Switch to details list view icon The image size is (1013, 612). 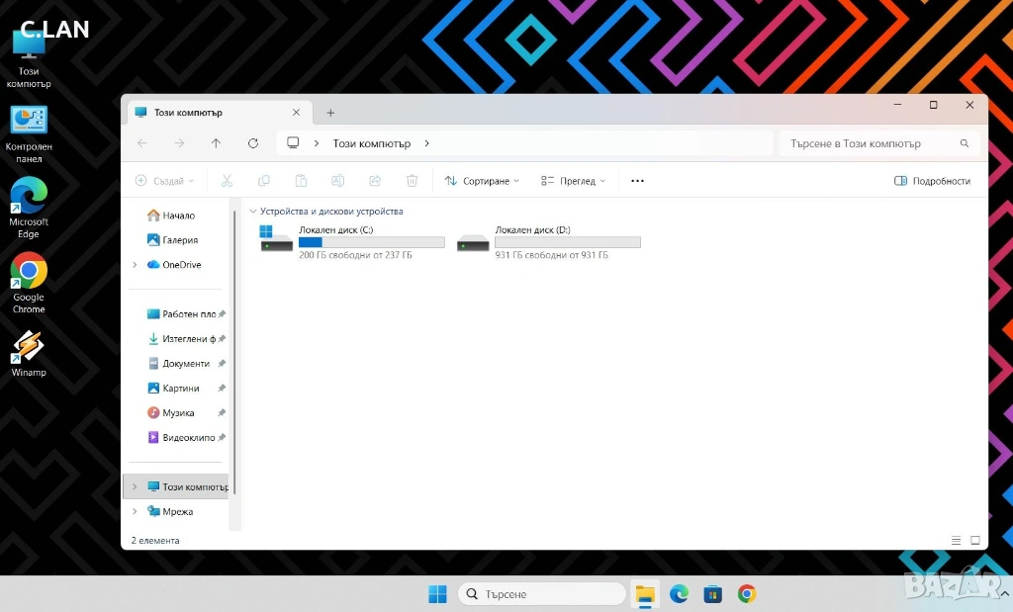point(956,541)
